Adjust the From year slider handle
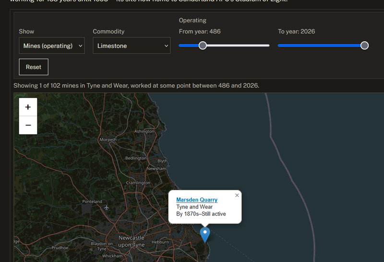The height and width of the screenshot is (262, 384). click(x=203, y=45)
